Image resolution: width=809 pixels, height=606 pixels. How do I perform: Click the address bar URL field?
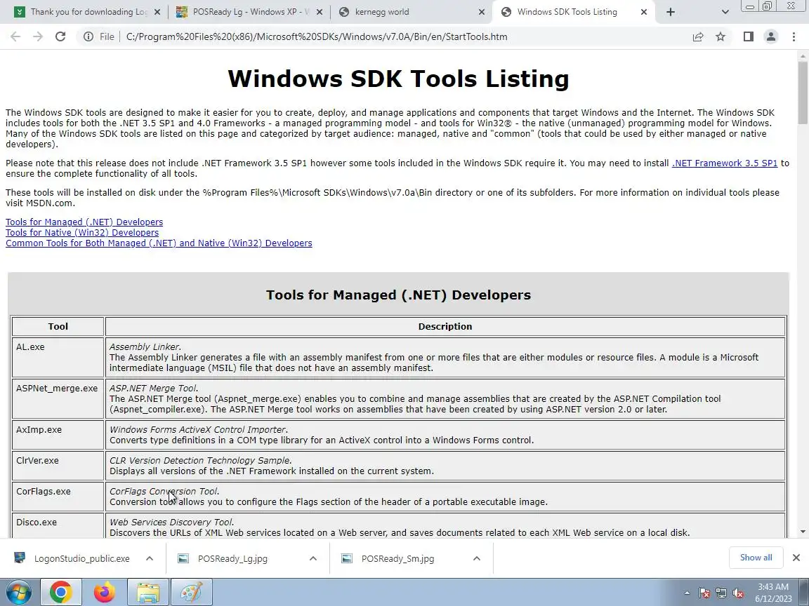(x=405, y=36)
